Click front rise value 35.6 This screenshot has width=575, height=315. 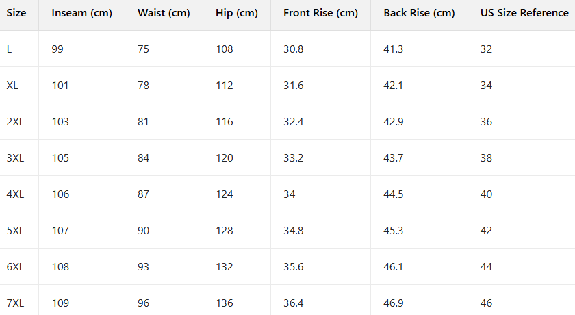[294, 267]
